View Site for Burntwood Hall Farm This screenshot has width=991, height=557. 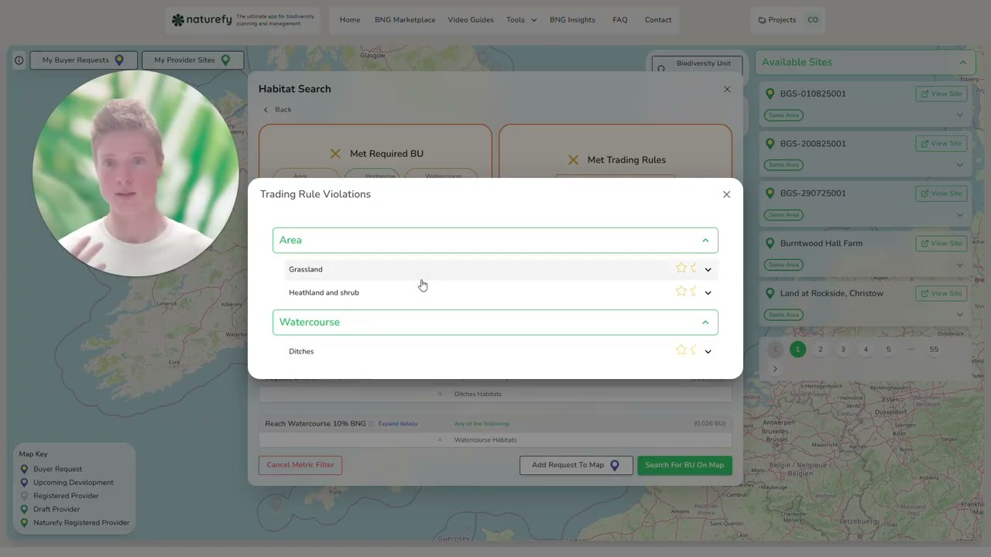(x=941, y=243)
